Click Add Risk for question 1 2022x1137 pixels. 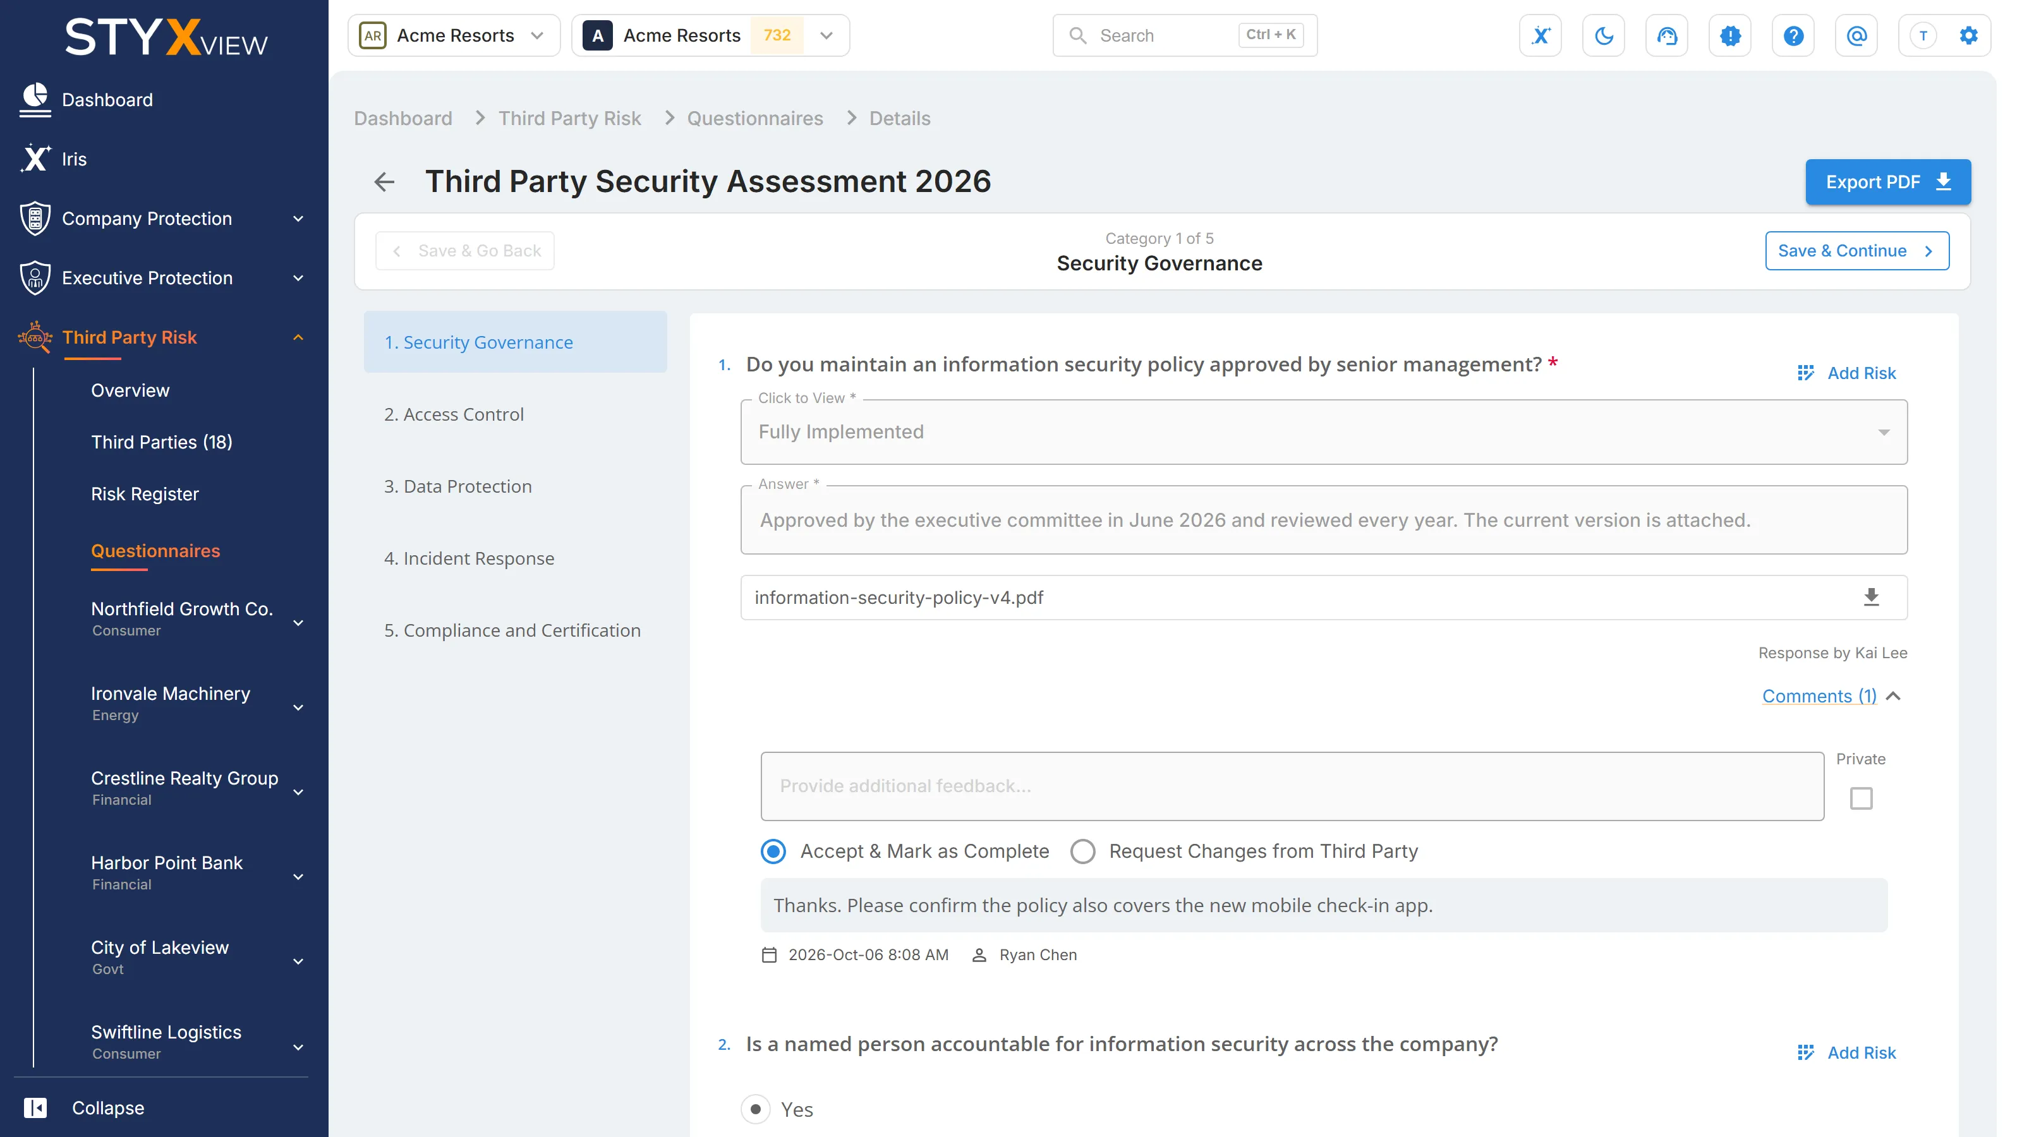(x=1846, y=373)
